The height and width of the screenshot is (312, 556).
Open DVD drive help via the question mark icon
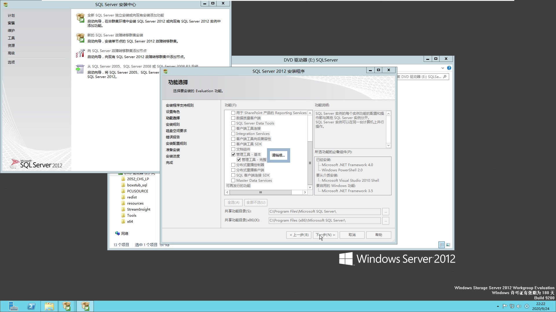pyautogui.click(x=449, y=68)
